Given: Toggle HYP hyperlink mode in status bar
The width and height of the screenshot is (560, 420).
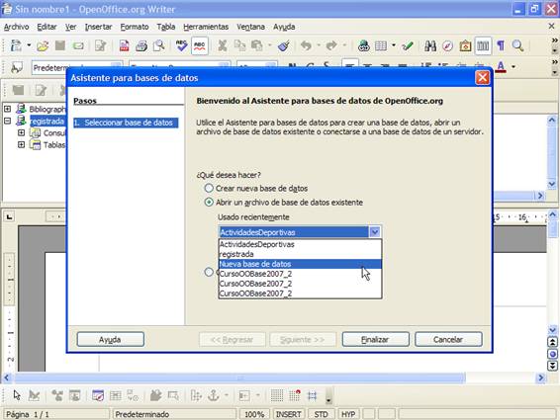Looking at the screenshot, I should [348, 414].
